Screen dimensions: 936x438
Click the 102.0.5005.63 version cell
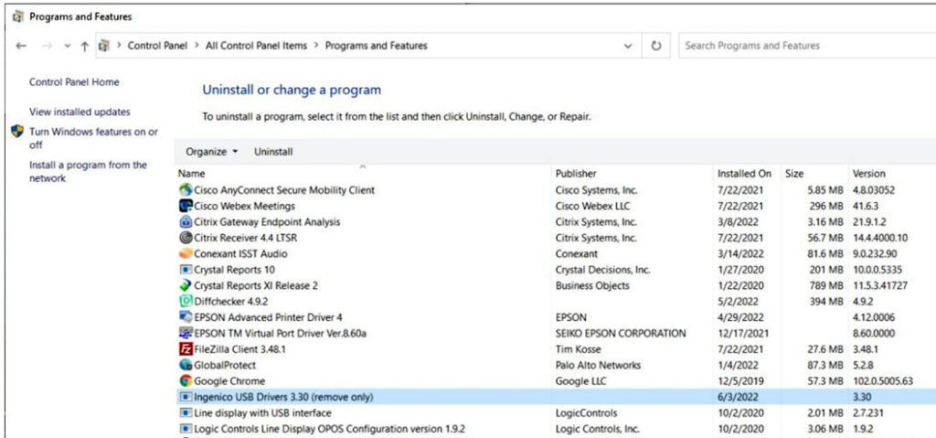click(x=883, y=380)
